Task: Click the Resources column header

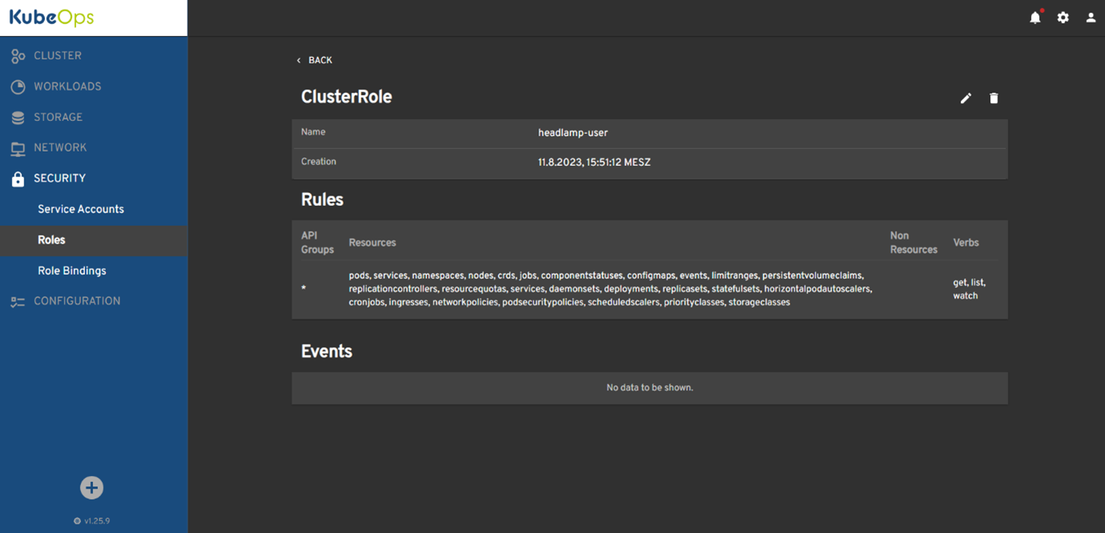Action: click(373, 242)
